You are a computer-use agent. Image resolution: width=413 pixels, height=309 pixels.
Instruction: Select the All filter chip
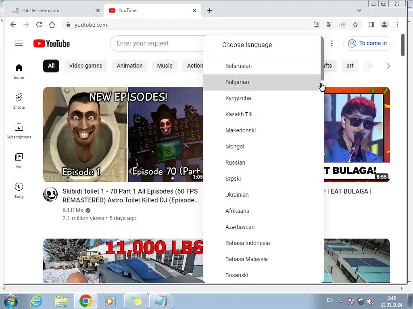pyautogui.click(x=51, y=66)
